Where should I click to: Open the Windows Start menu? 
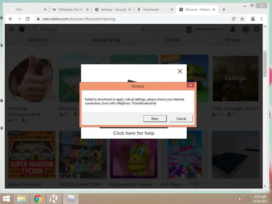click(x=6, y=199)
